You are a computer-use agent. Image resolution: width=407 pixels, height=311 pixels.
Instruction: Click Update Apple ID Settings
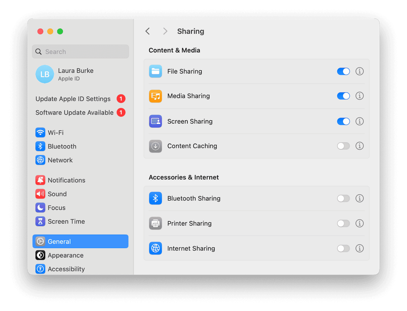coord(73,99)
